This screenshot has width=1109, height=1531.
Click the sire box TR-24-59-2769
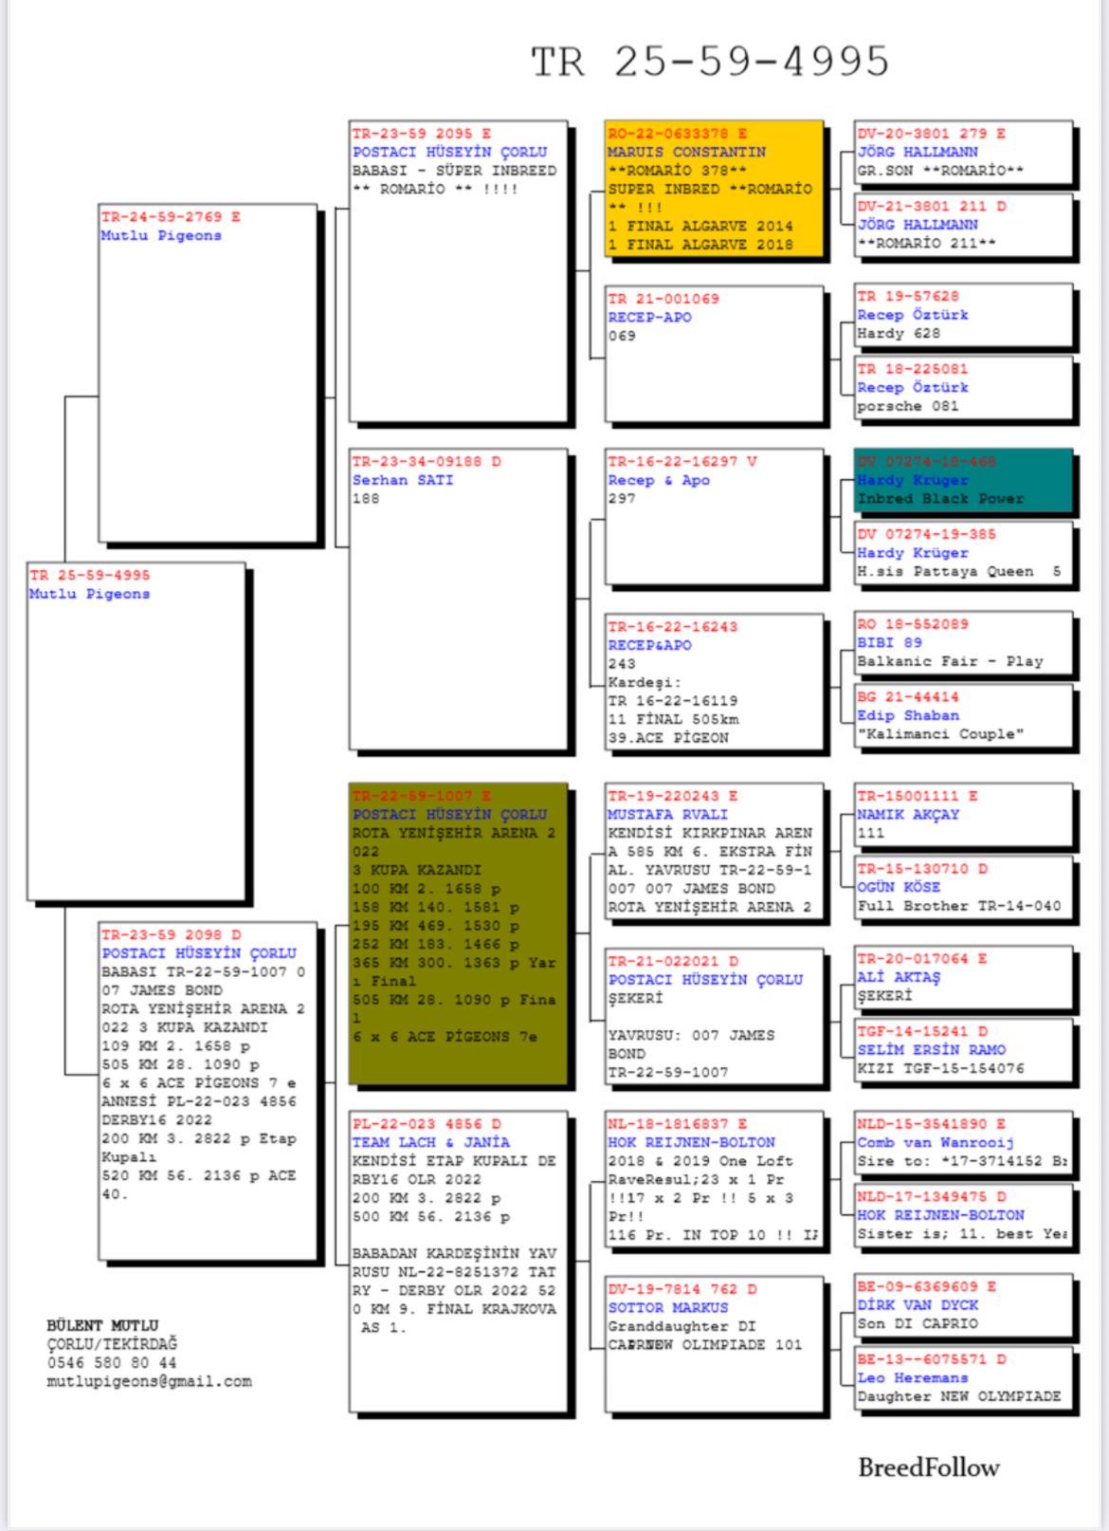click(208, 373)
